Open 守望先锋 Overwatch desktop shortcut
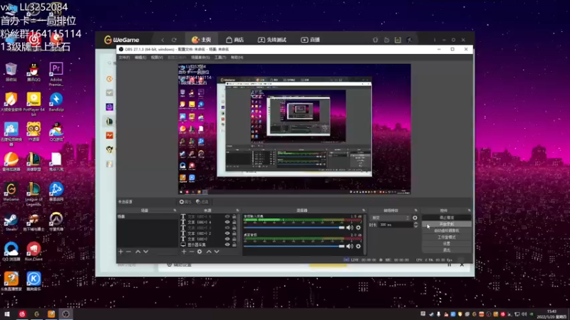 point(56,223)
